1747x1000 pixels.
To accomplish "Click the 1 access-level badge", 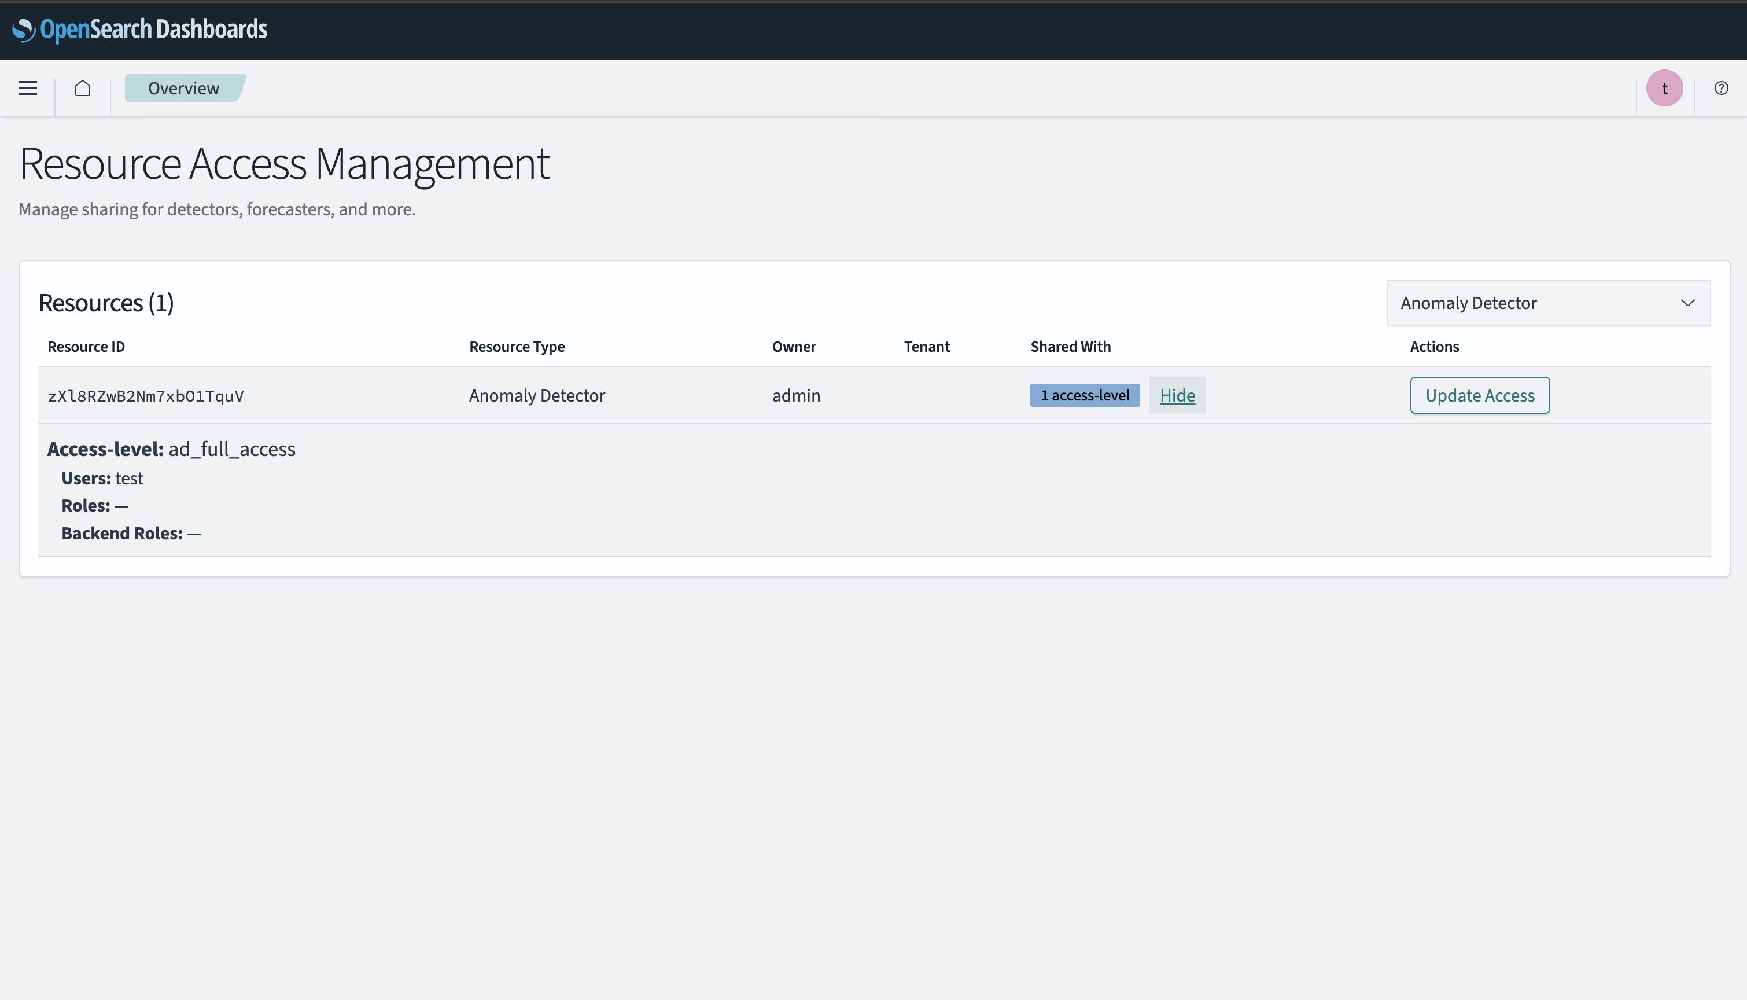I will click(1084, 396).
